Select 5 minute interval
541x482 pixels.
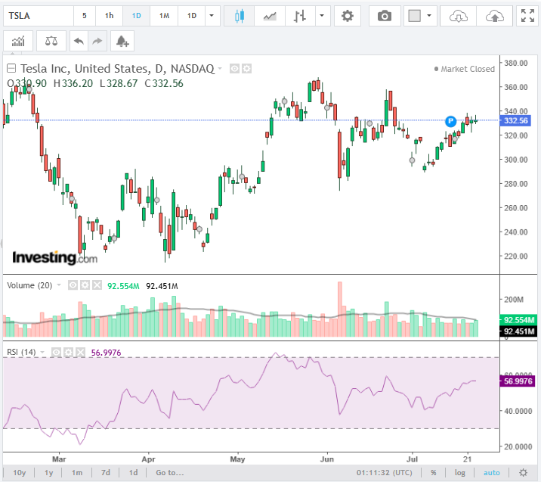pyautogui.click(x=84, y=16)
